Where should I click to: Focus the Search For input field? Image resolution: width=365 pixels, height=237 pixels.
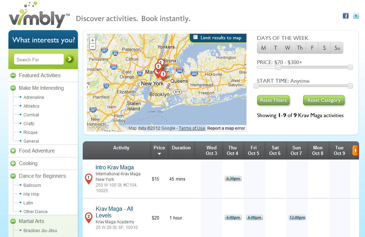39,59
